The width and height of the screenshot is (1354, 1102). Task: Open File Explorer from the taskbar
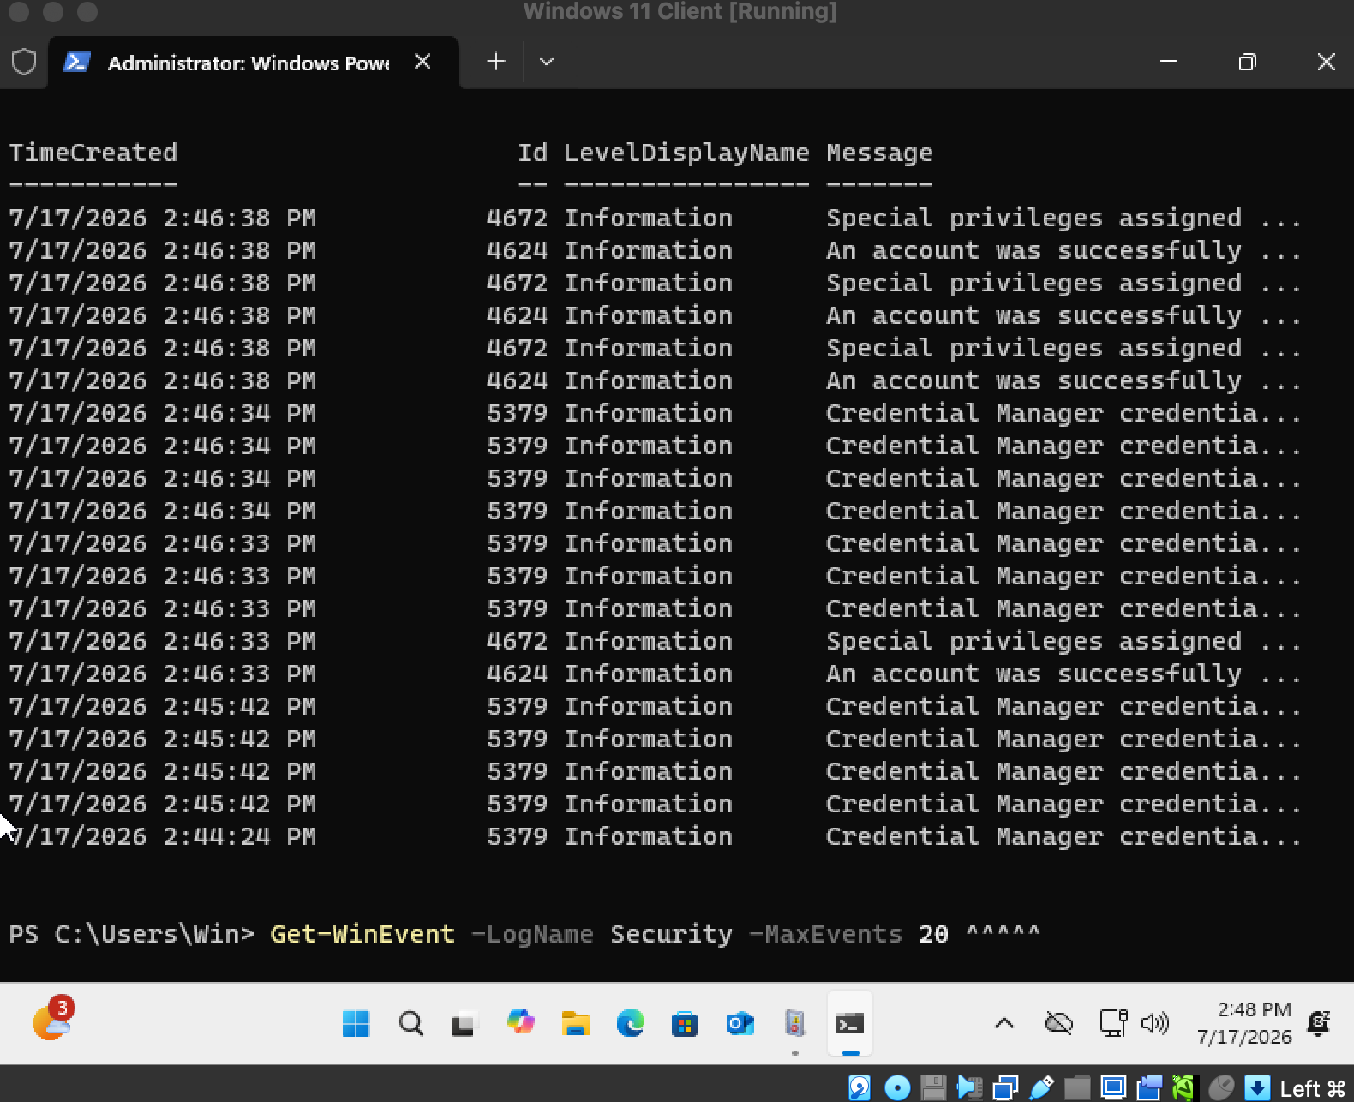point(575,1023)
